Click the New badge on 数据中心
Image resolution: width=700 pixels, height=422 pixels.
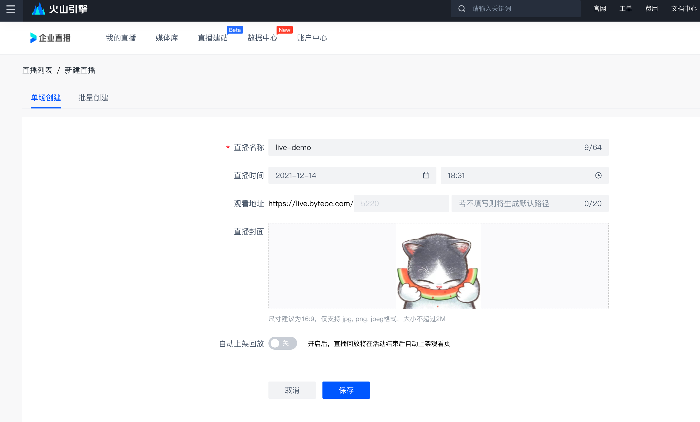[284, 30]
